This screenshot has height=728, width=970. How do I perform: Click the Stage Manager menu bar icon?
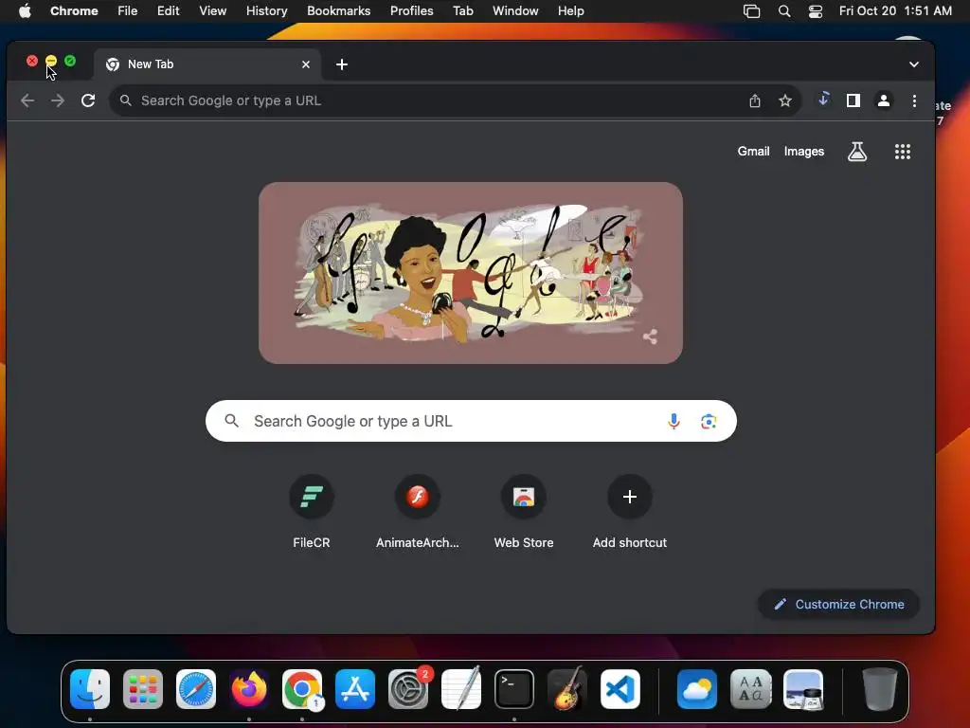(751, 10)
